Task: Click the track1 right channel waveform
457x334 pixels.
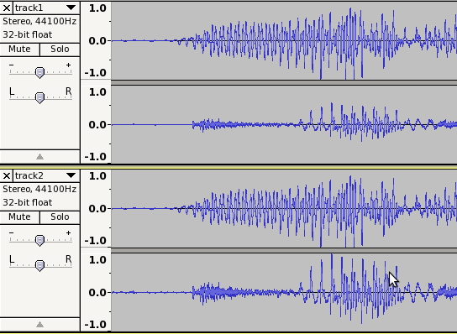Action: coord(284,125)
